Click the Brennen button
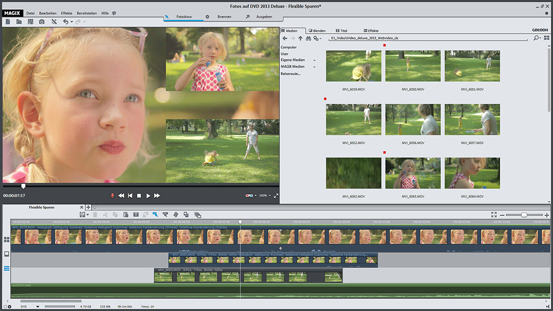Screen dimensions: 553x311 pos(224,17)
